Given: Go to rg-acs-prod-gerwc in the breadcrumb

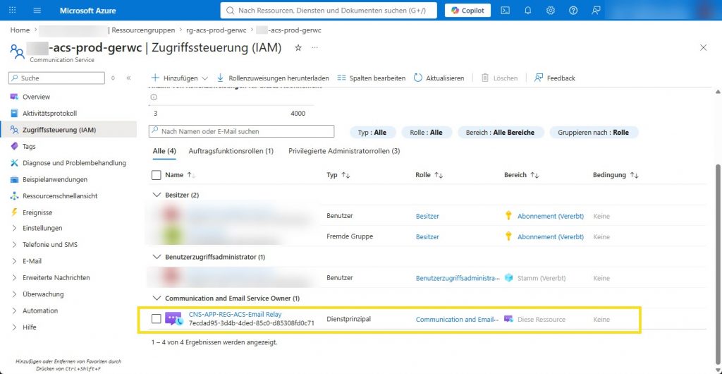Looking at the screenshot, I should (x=217, y=30).
